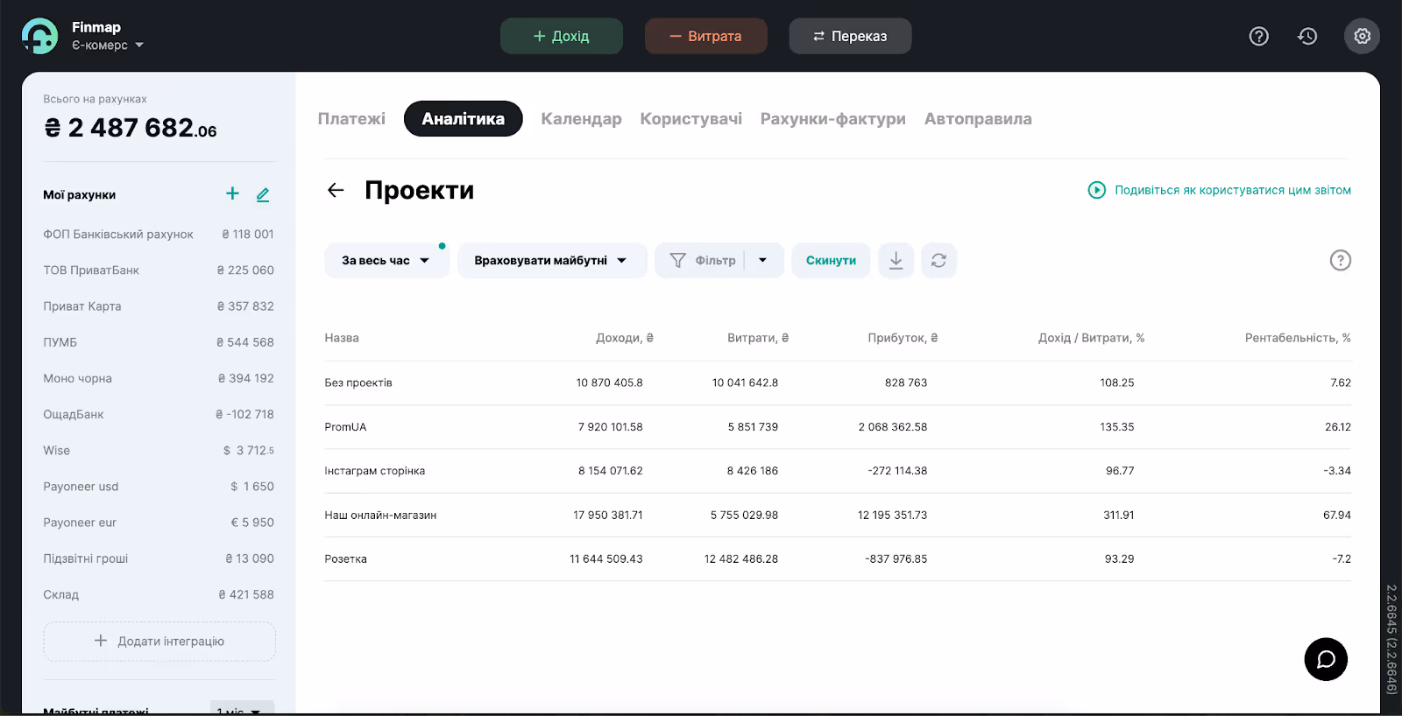This screenshot has width=1402, height=716.
Task: Select Payoneer usd account
Action: [x=159, y=487]
